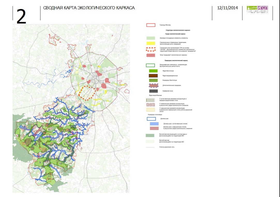The image size is (280, 197).
Task: Click the orange dotted 'Городская зона' legend symbol
Action: [x=151, y=49]
